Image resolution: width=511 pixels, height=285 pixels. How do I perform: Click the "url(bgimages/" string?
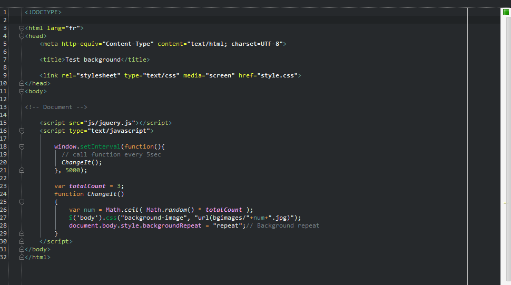click(222, 218)
